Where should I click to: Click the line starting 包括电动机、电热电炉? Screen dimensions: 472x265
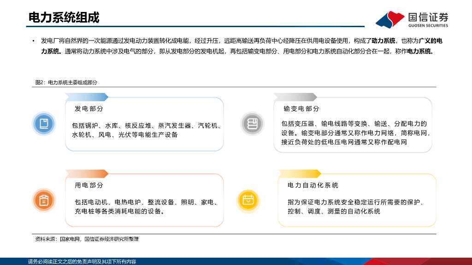pos(146,202)
